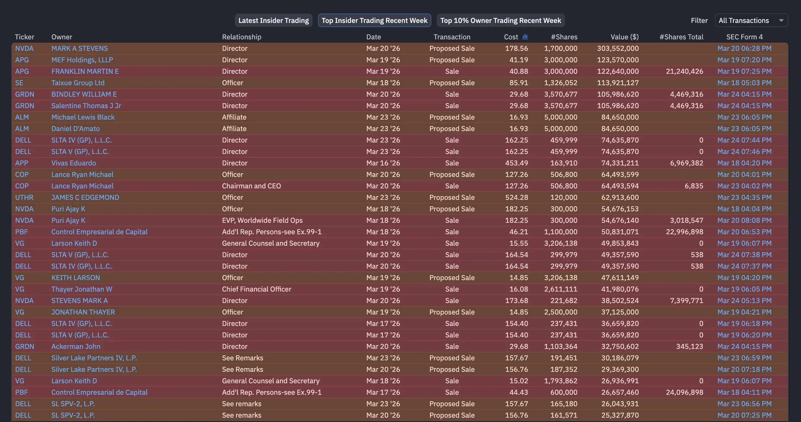Click the #Shares Total column header
The width and height of the screenshot is (801, 422).
click(x=681, y=37)
